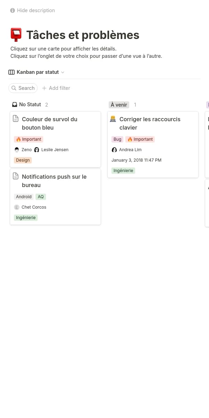Click the date January 3, 2018 on the card
209x418 pixels.
click(137, 160)
